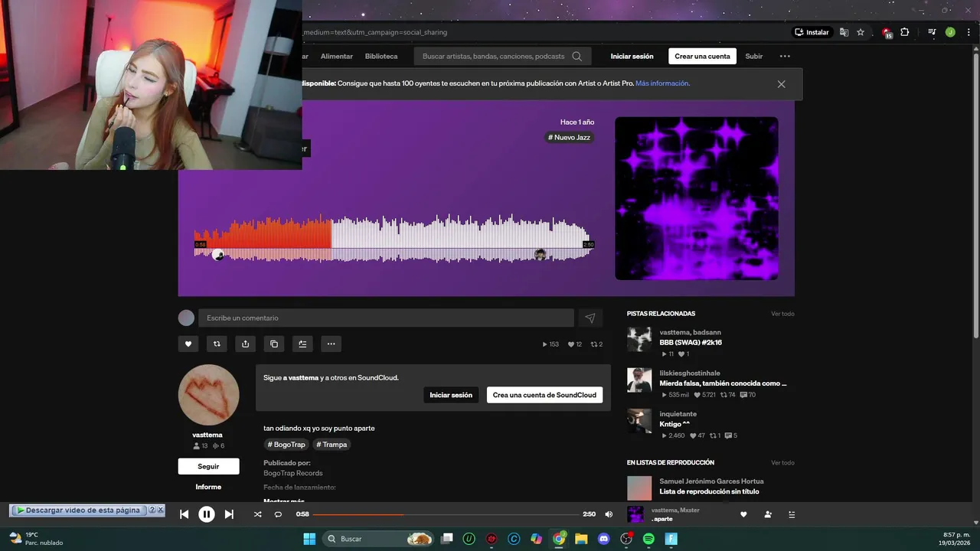Open the related track Kntigo ^^
This screenshot has width=980, height=551.
point(675,424)
